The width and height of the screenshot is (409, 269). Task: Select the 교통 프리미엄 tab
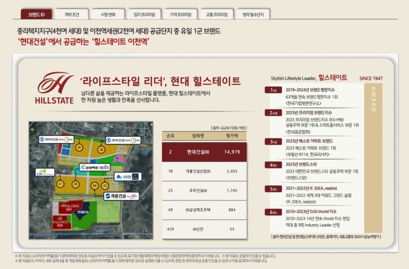[217, 14]
